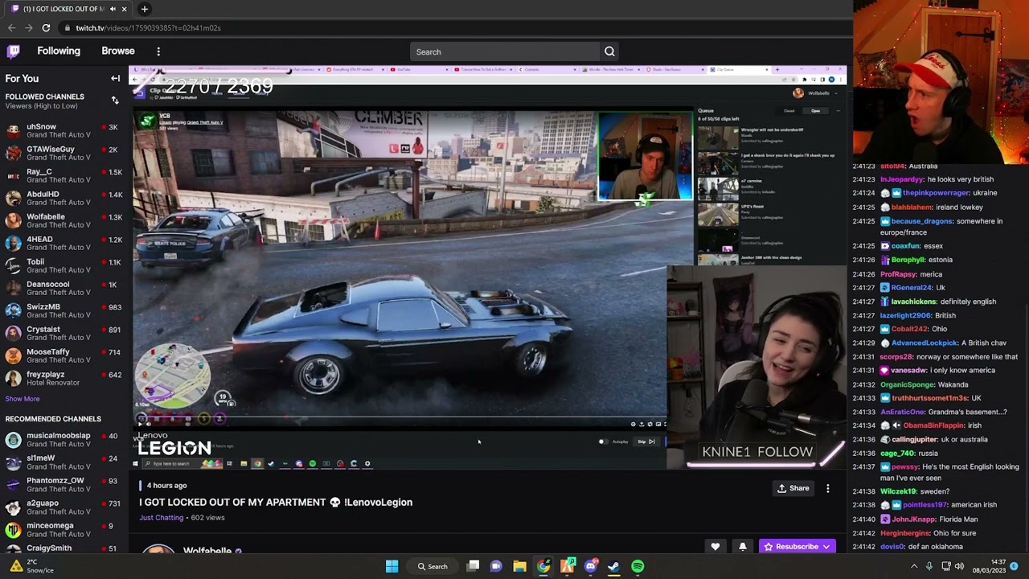Open MooseTaffy channel entry
The width and height of the screenshot is (1029, 579).
click(x=64, y=356)
